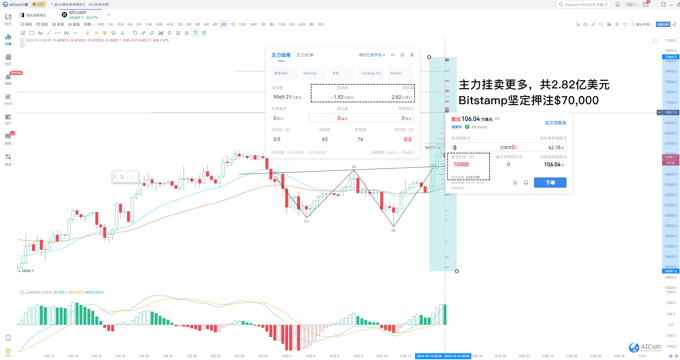
Task: Click the share icon beside K线分析
Action: (674, 24)
